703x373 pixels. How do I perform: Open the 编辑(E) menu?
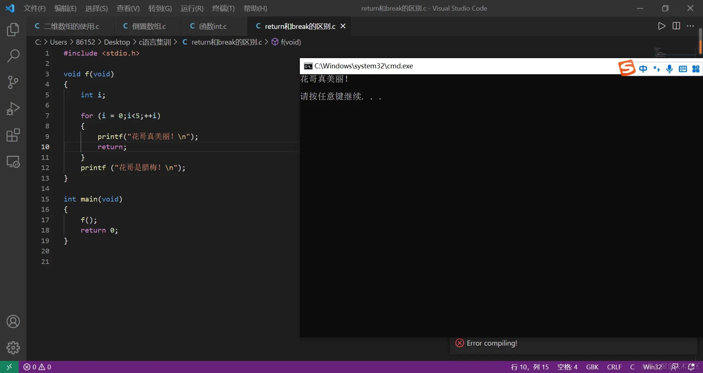[66, 8]
